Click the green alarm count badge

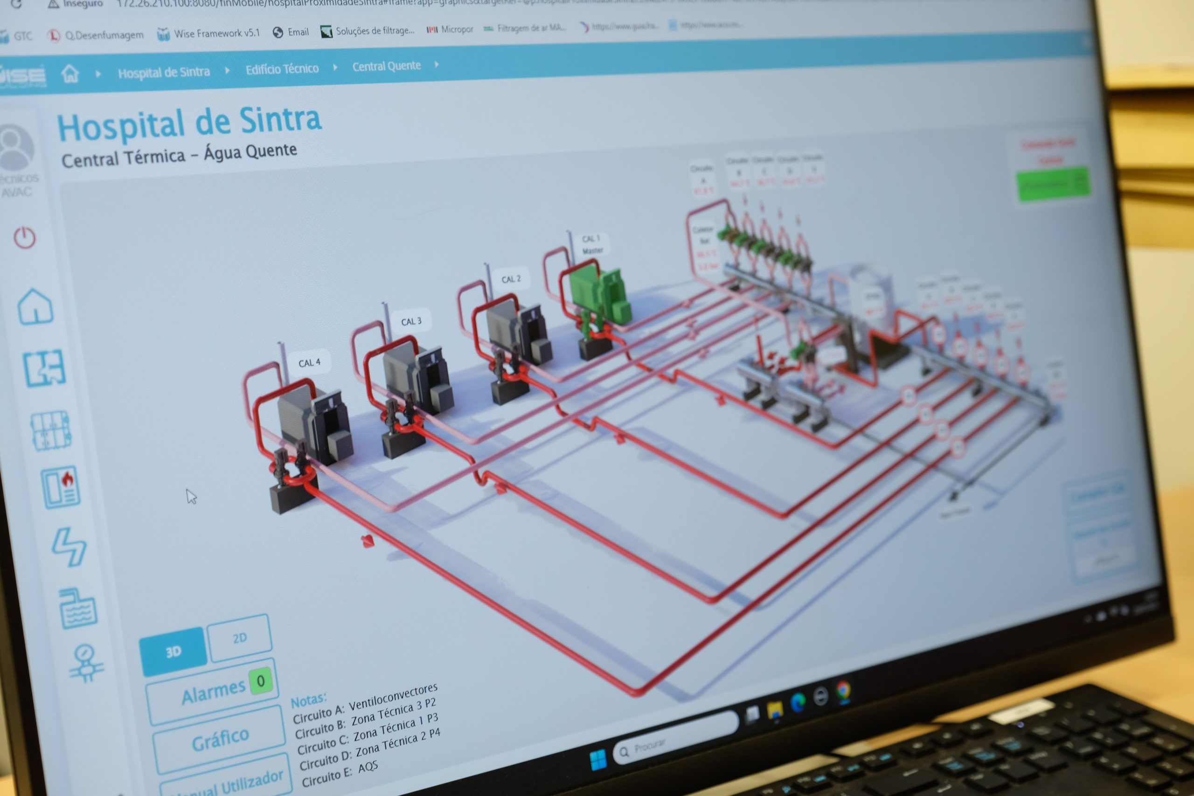coord(260,681)
